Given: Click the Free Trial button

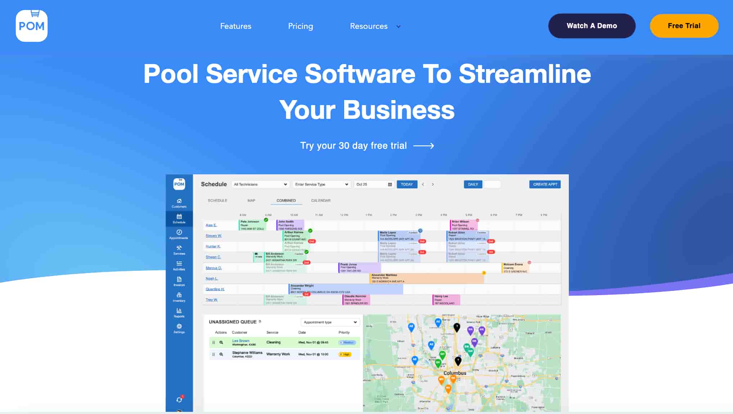Looking at the screenshot, I should 684,26.
